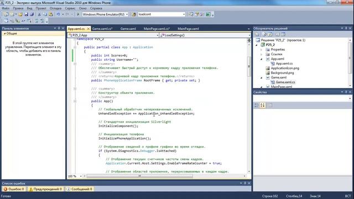Switch to the MainPage.xaml.cs* tab

157,29
